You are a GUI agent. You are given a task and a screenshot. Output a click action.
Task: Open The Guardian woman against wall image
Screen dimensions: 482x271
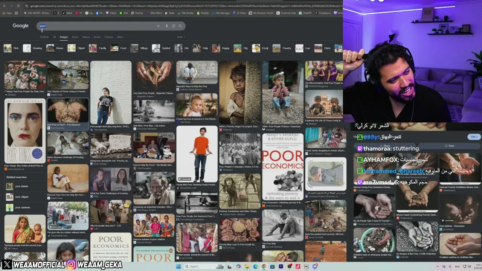pyautogui.click(x=111, y=93)
